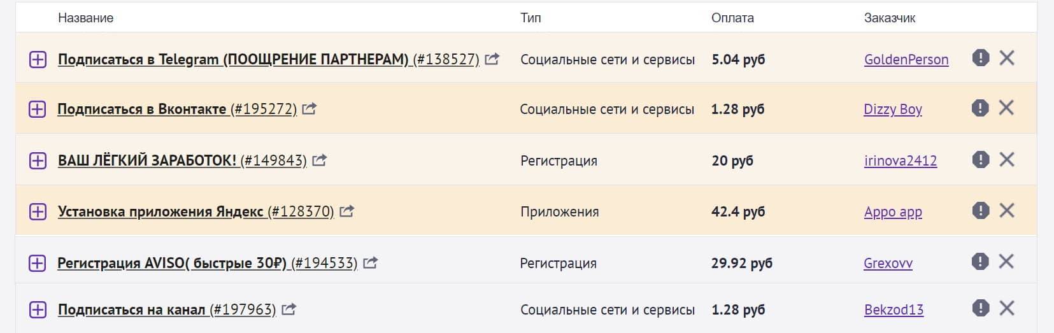This screenshot has height=333, width=1054.
Task: Hide the Appo app task with X
Action: pyautogui.click(x=1007, y=210)
